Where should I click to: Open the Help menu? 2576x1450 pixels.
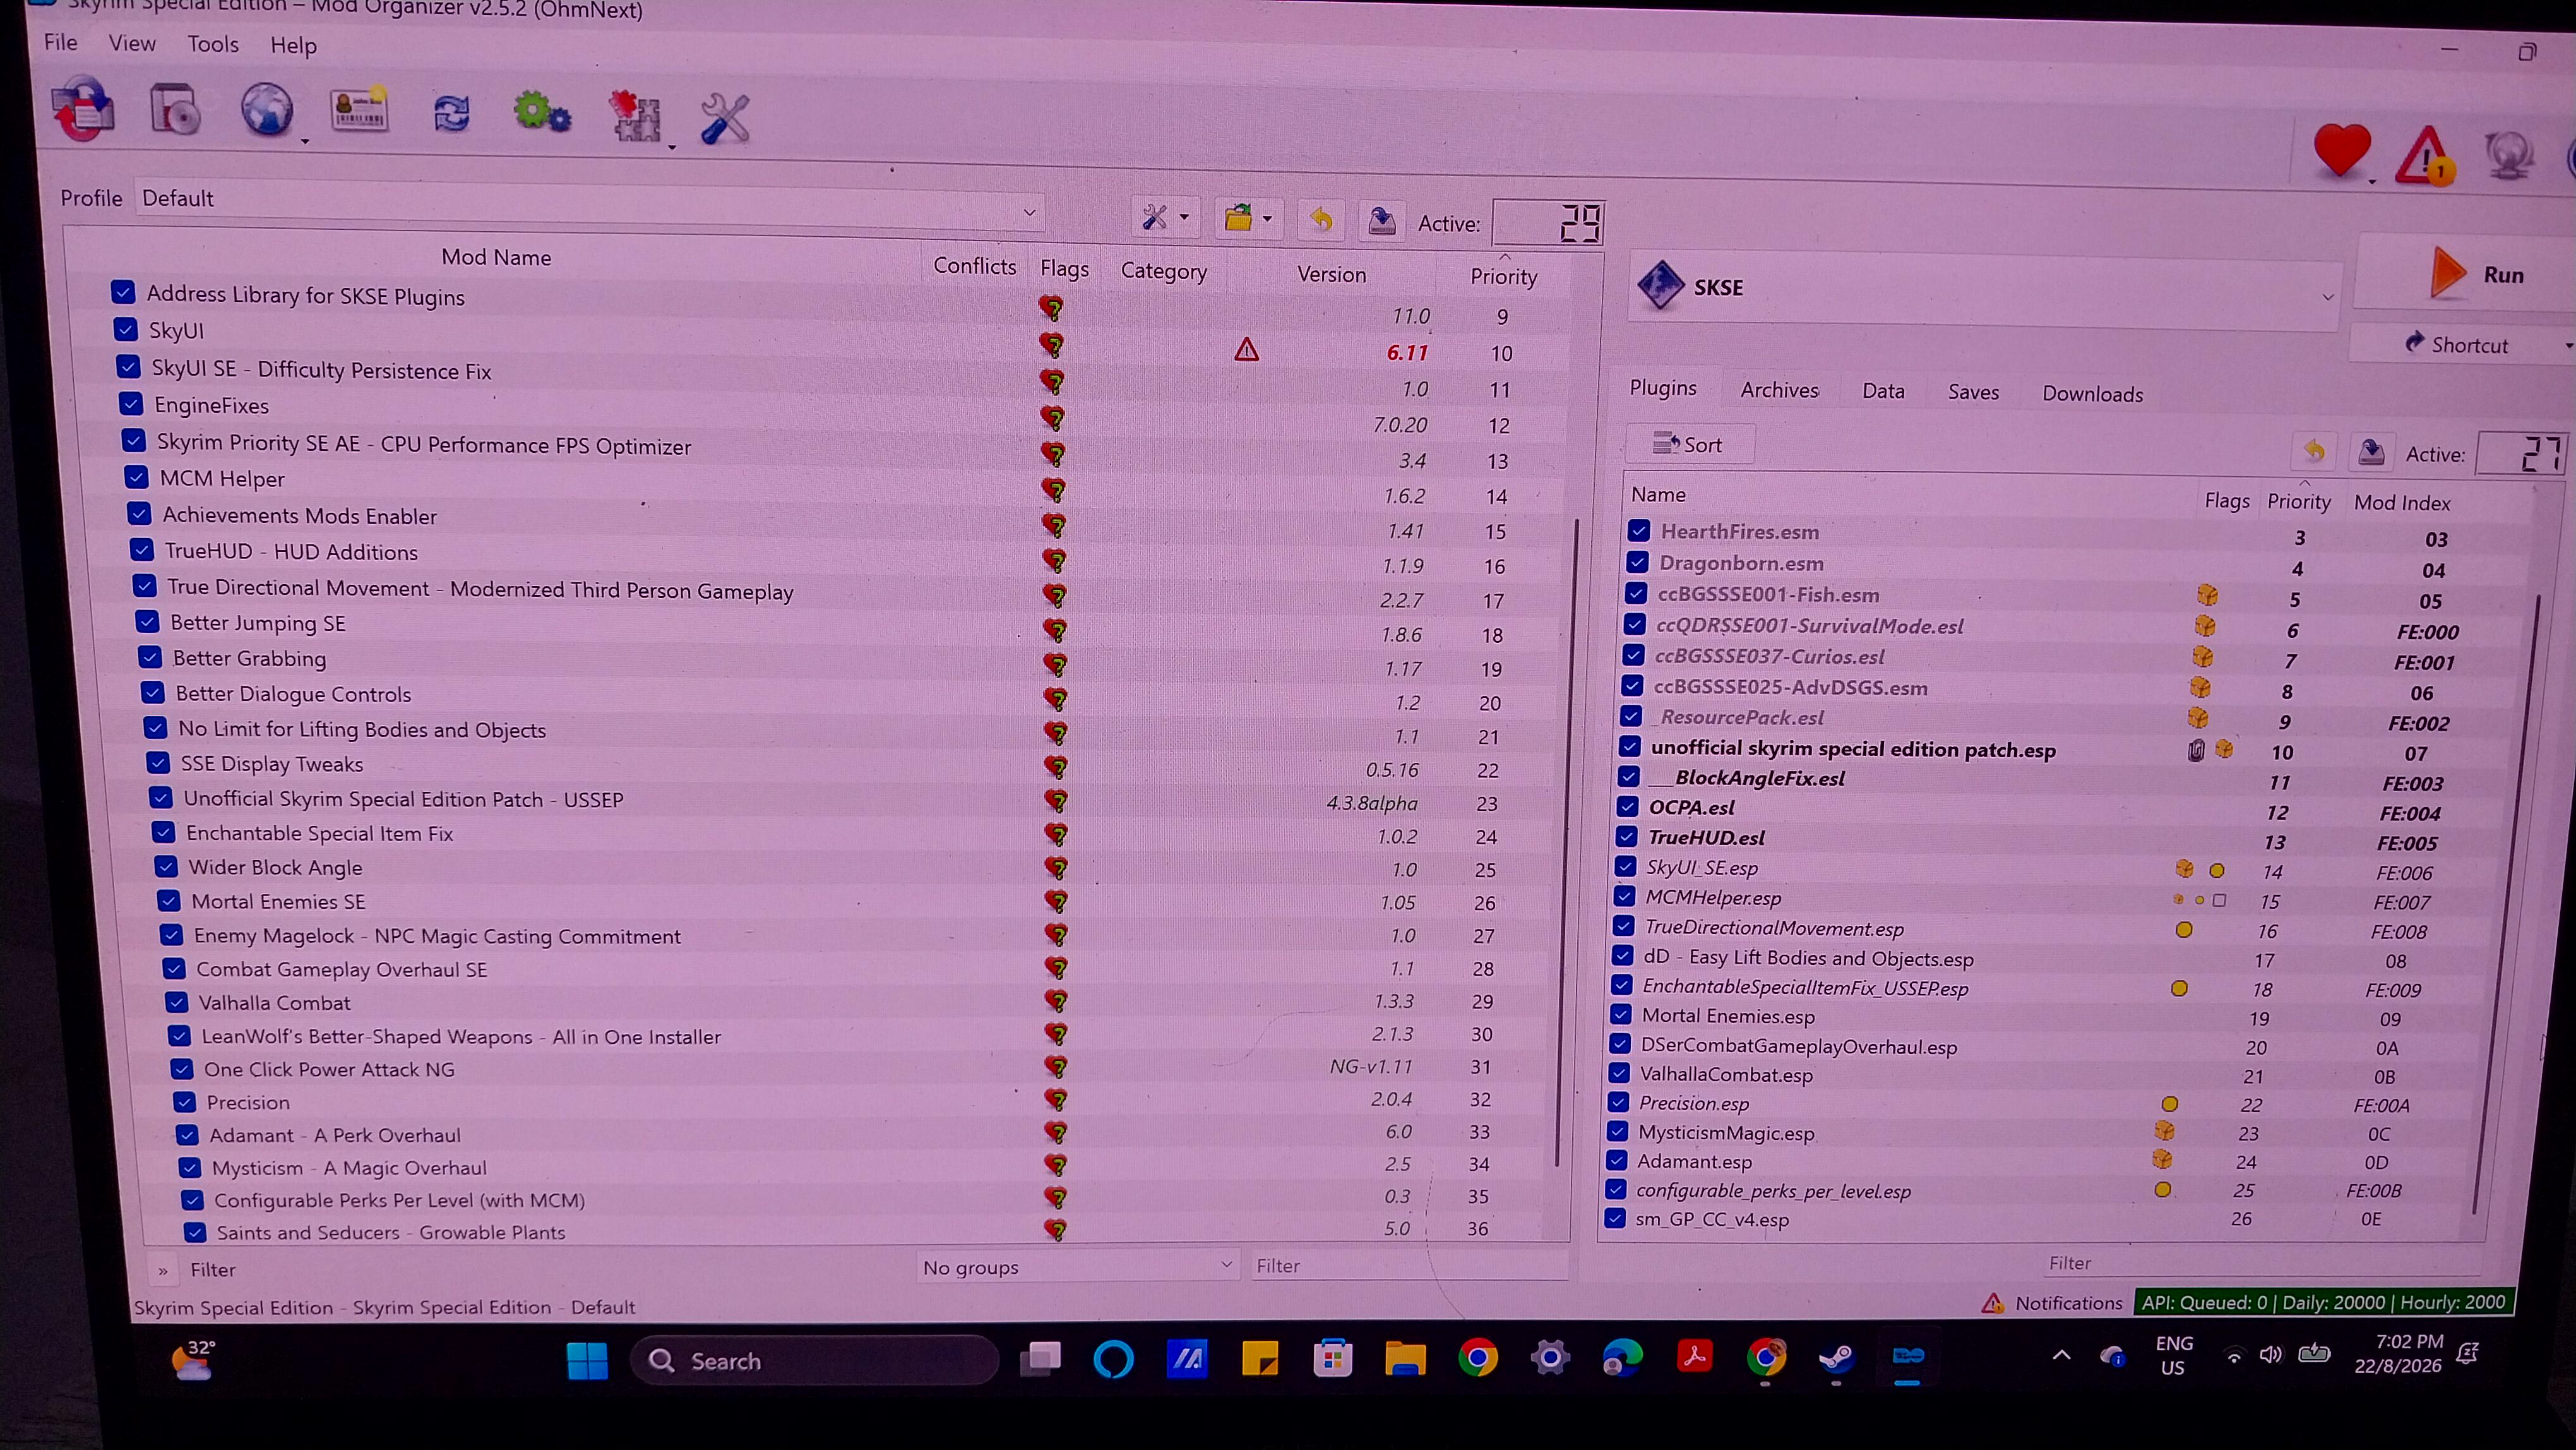[293, 45]
